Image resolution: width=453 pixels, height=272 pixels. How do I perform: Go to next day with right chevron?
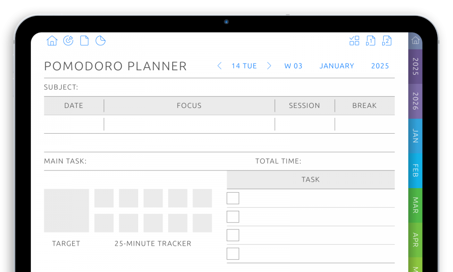click(269, 66)
